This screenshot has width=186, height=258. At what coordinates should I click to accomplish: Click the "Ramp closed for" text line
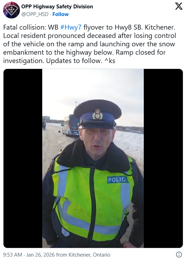(x=141, y=52)
